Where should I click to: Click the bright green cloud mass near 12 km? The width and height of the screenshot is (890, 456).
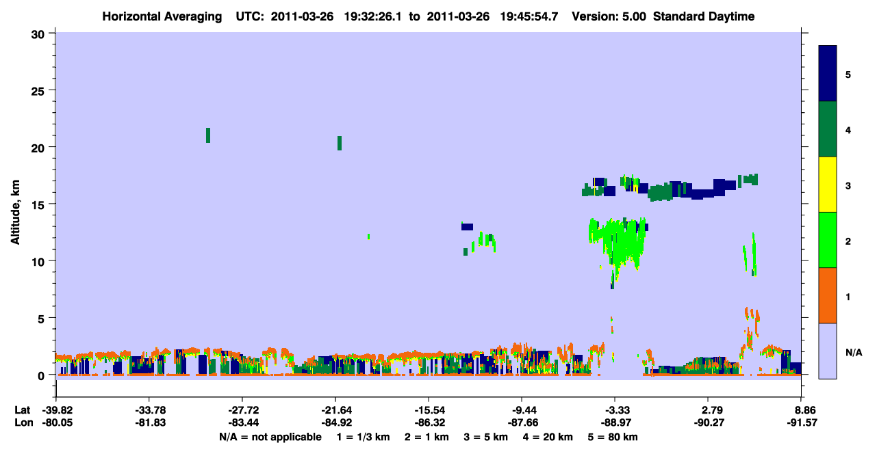[619, 243]
